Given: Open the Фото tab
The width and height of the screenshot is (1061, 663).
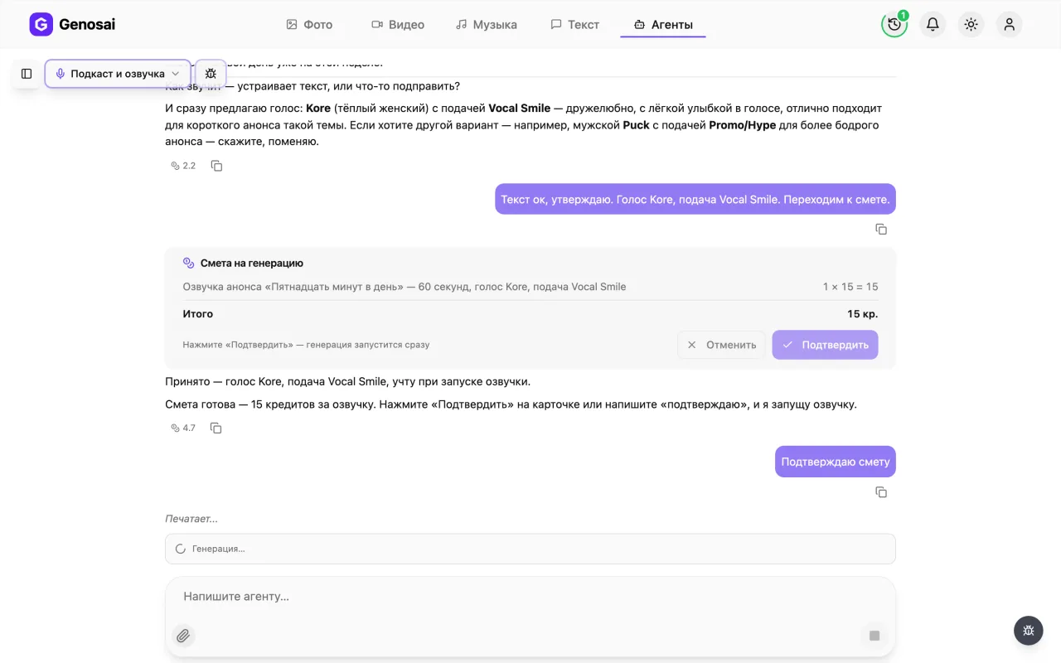Looking at the screenshot, I should 309,25.
